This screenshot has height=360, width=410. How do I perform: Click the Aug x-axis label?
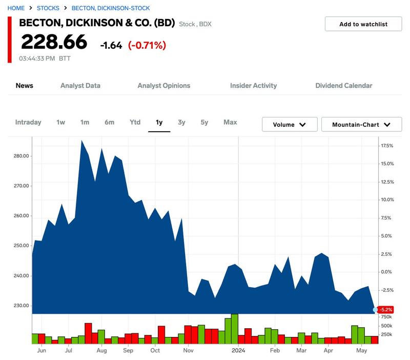coord(101,350)
